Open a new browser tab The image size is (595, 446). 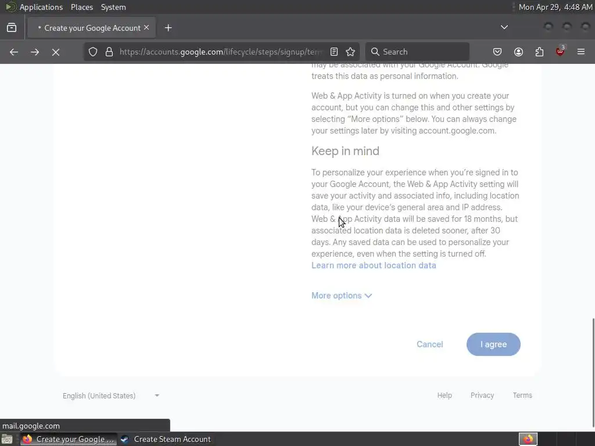point(169,28)
